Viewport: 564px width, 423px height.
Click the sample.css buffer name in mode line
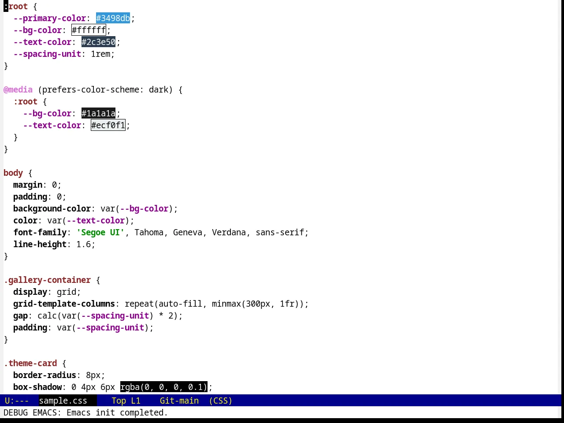[x=63, y=401]
